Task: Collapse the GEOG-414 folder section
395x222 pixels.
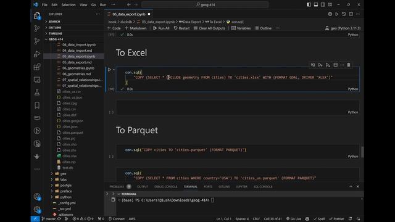Action: (56, 39)
